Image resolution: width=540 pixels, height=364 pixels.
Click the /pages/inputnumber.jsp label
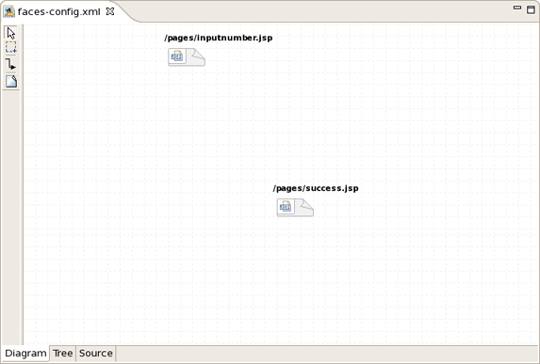tap(219, 38)
